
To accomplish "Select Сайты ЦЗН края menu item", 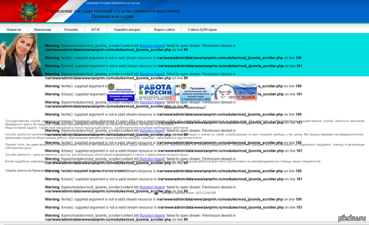I will [202, 30].
